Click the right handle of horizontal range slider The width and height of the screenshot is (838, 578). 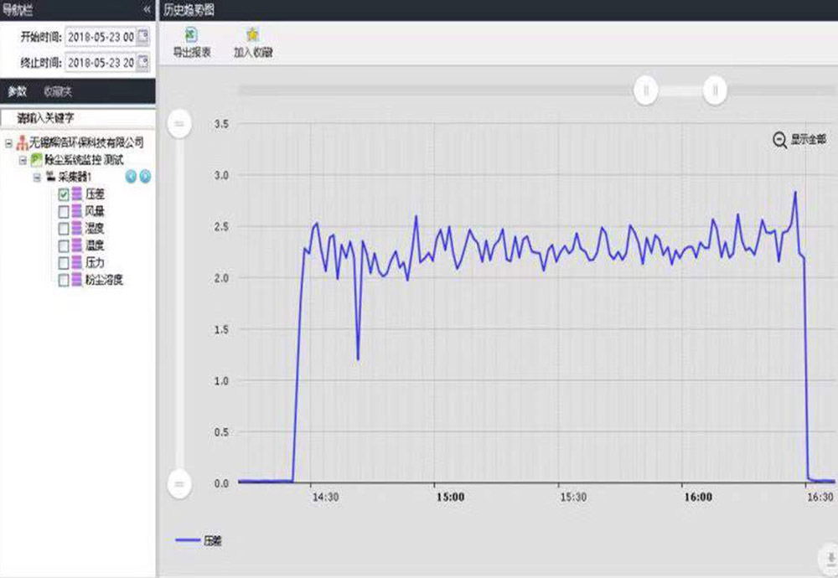715,90
